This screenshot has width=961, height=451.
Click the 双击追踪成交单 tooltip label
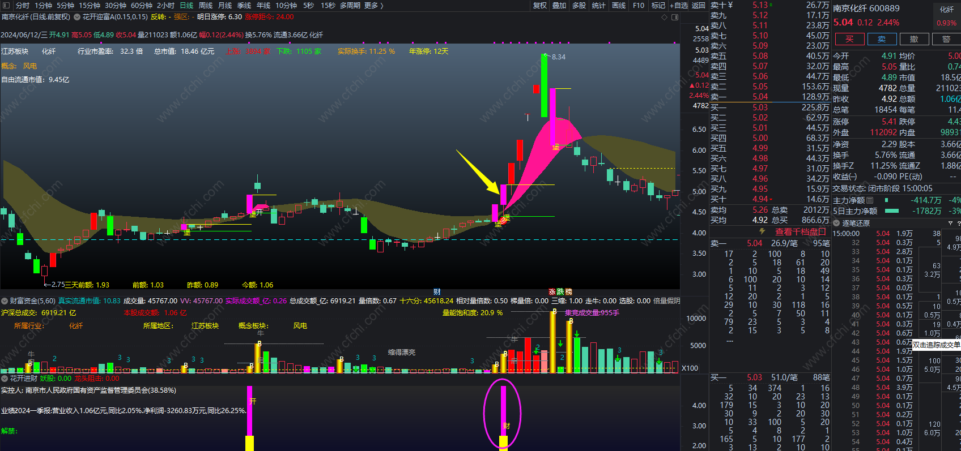tap(936, 345)
